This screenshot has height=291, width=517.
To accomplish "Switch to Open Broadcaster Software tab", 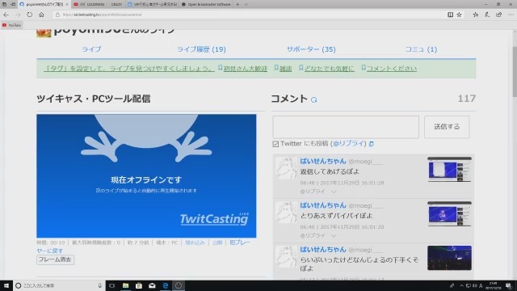I will click(x=206, y=4).
